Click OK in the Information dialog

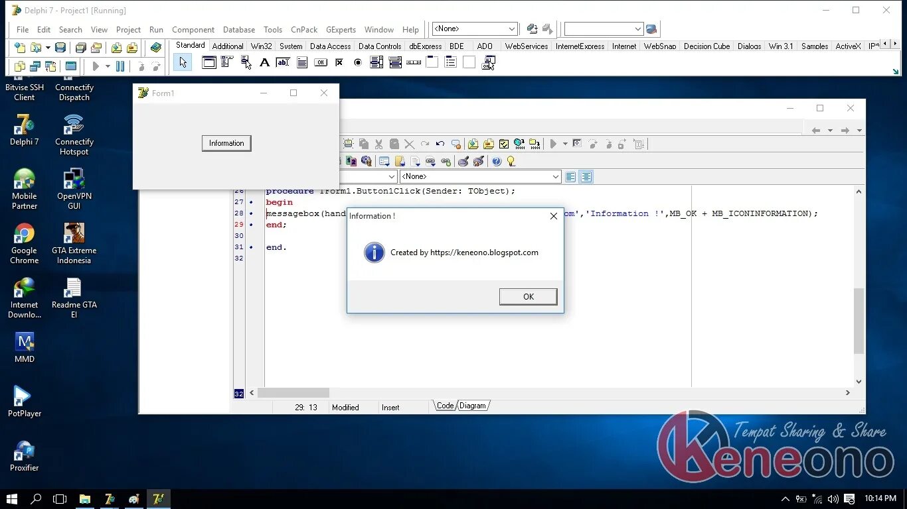(528, 297)
